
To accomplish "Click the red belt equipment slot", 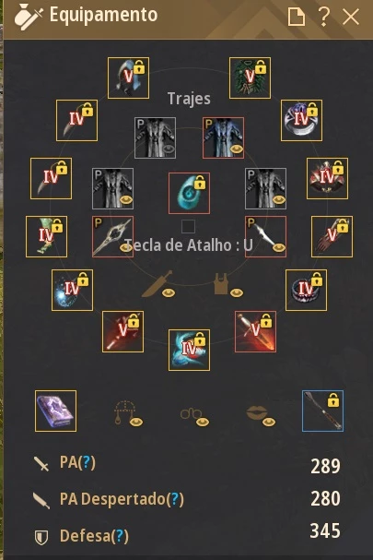I will click(x=327, y=178).
